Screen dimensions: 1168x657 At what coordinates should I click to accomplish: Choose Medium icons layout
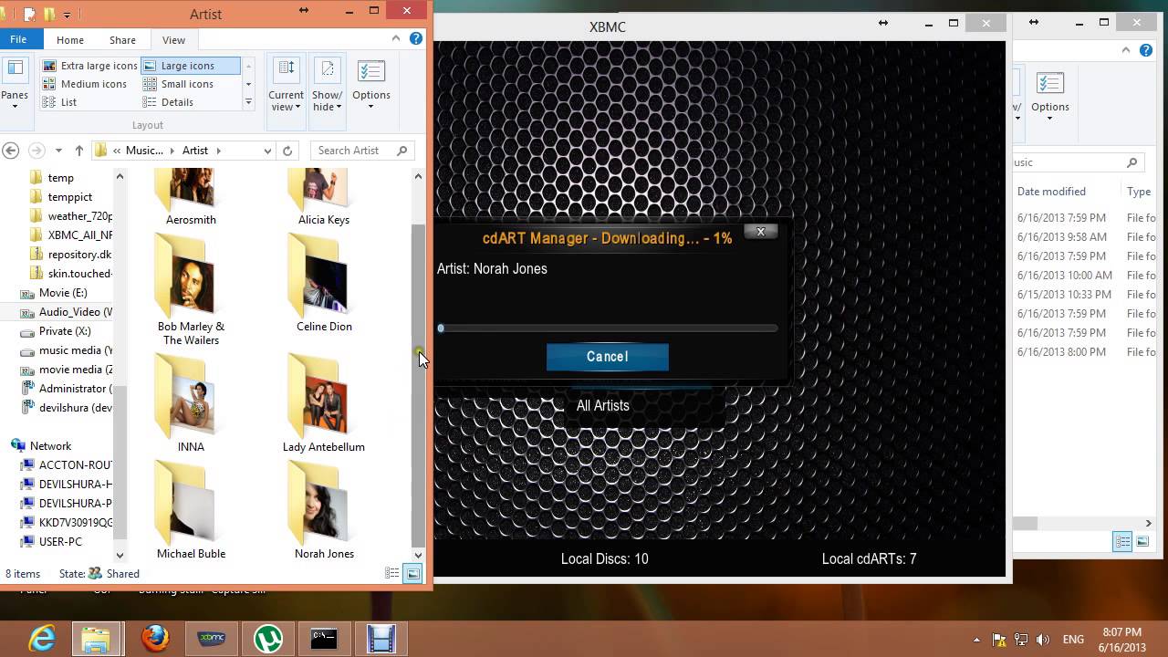pos(85,84)
